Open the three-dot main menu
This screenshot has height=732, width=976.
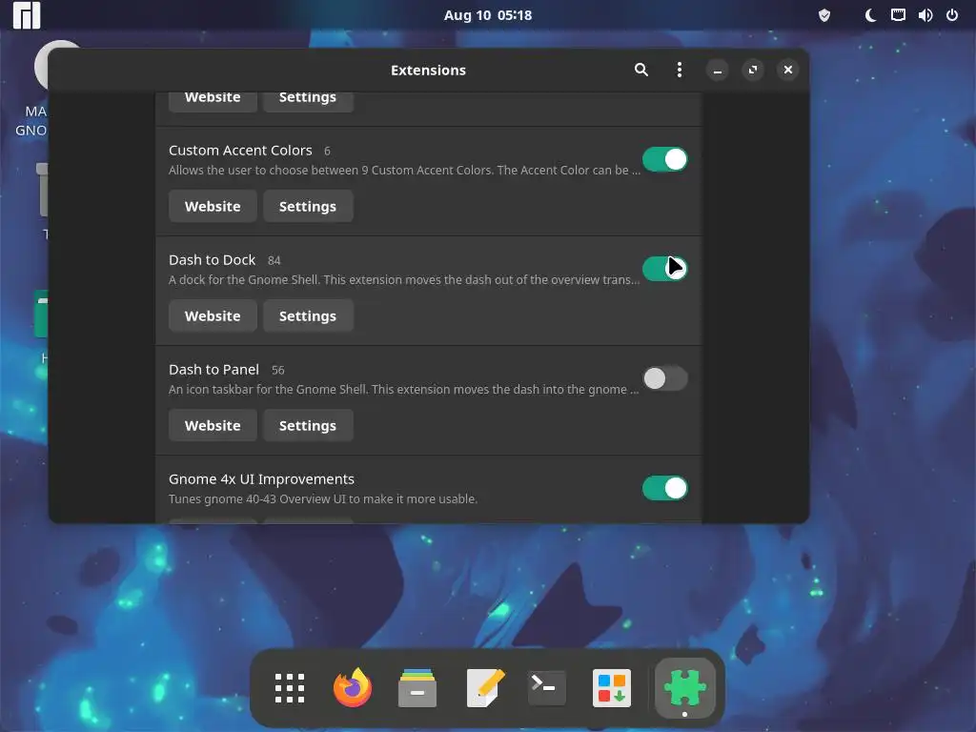(679, 70)
